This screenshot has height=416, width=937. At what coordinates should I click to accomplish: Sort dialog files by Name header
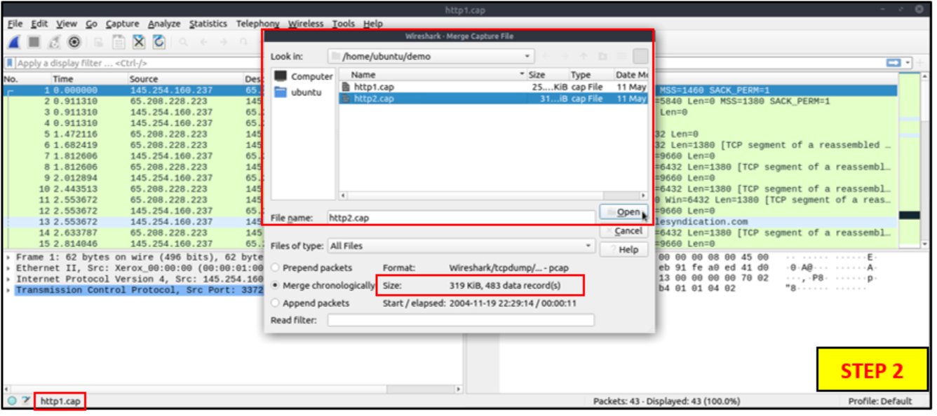point(433,74)
